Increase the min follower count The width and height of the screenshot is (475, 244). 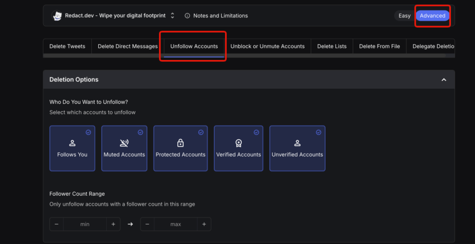tap(113, 224)
